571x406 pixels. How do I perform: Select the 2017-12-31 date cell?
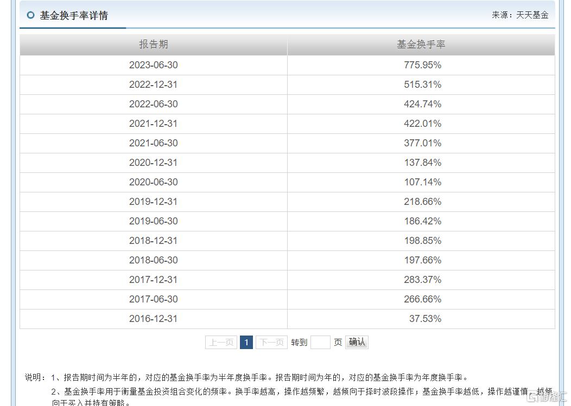click(153, 280)
